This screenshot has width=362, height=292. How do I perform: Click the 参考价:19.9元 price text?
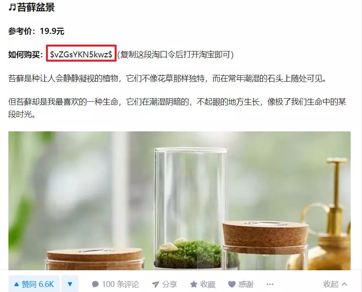[x=36, y=31]
